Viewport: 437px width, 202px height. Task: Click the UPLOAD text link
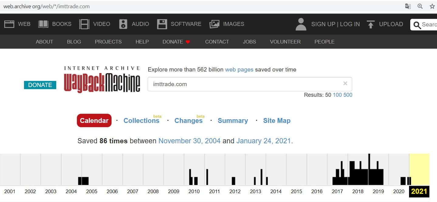click(x=391, y=24)
